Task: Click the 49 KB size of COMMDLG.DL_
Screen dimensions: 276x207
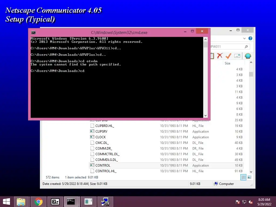Action: [x=239, y=160]
